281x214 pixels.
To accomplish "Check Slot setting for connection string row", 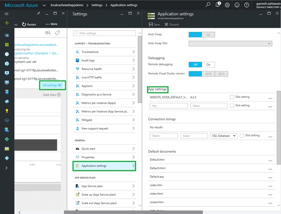I will (x=242, y=136).
